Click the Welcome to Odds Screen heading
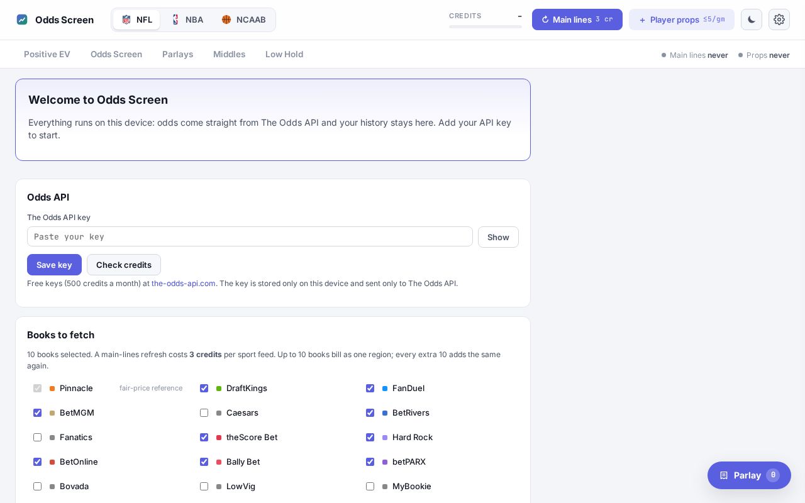 98,100
